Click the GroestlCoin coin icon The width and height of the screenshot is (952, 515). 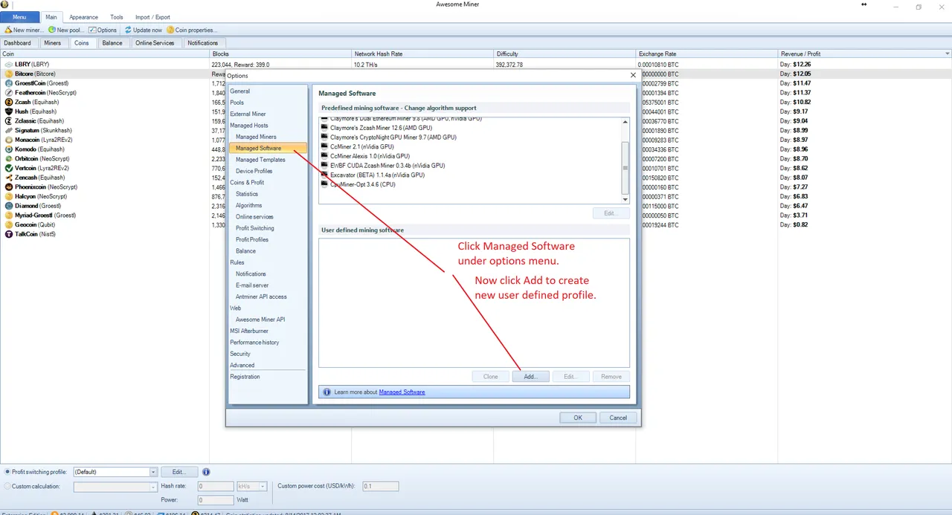tap(8, 83)
